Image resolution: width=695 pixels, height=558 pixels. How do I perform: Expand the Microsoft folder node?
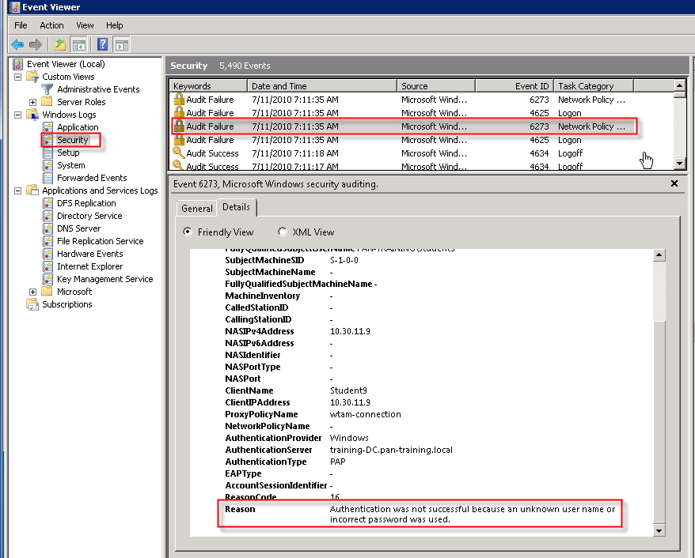tap(33, 292)
